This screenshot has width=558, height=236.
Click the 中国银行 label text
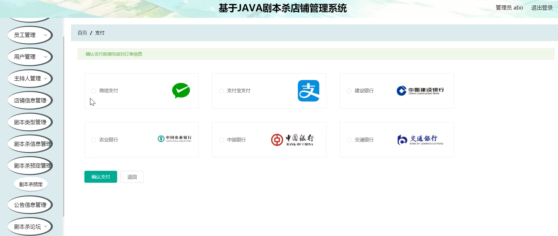pos(236,140)
